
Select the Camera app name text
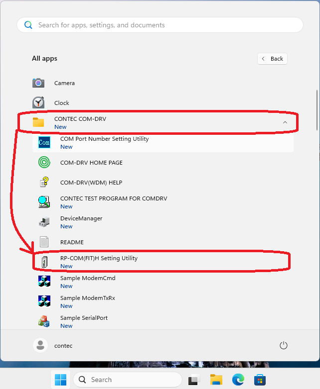[x=64, y=83]
